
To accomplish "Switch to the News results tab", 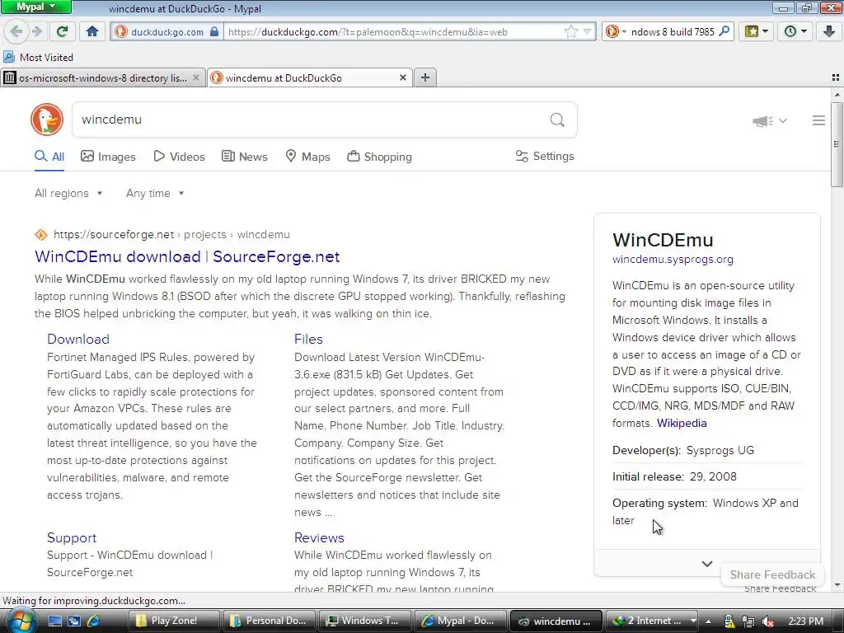I will (x=244, y=157).
